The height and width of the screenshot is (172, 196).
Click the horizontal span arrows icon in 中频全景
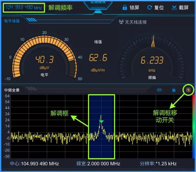point(159,90)
